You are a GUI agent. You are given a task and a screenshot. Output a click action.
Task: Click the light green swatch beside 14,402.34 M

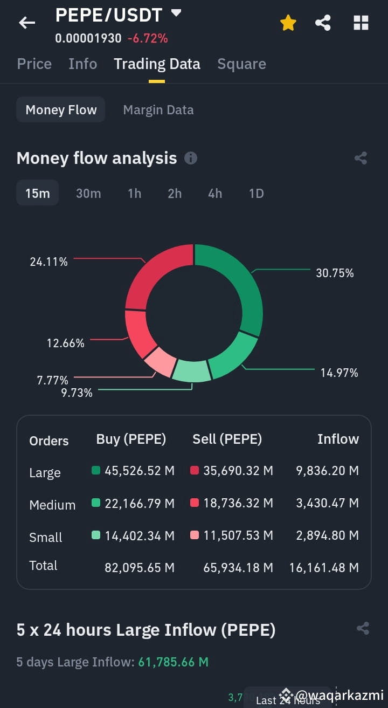pos(96,535)
